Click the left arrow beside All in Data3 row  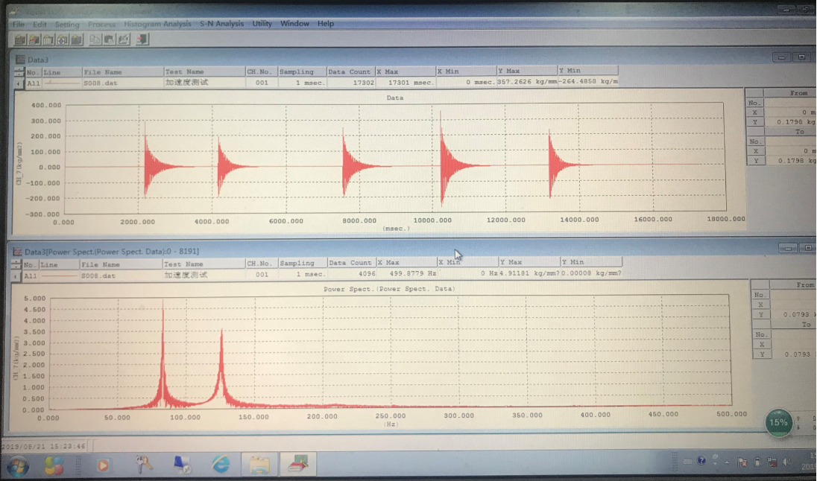tap(18, 83)
